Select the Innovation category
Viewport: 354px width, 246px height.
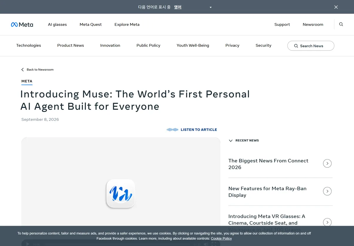[110, 45]
